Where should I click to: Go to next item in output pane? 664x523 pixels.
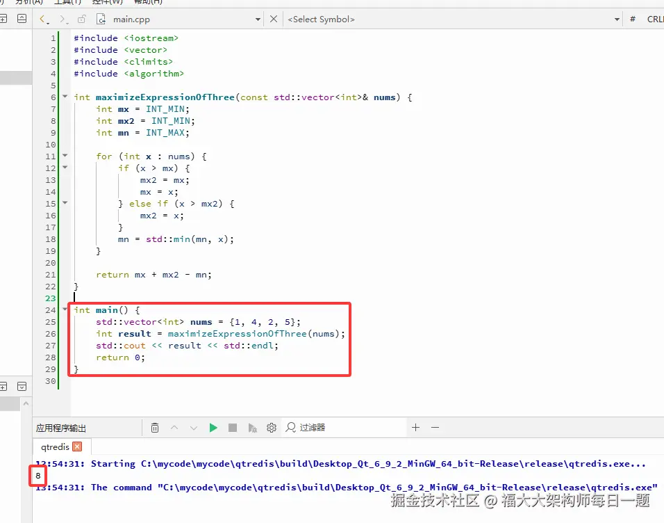pyautogui.click(x=194, y=428)
